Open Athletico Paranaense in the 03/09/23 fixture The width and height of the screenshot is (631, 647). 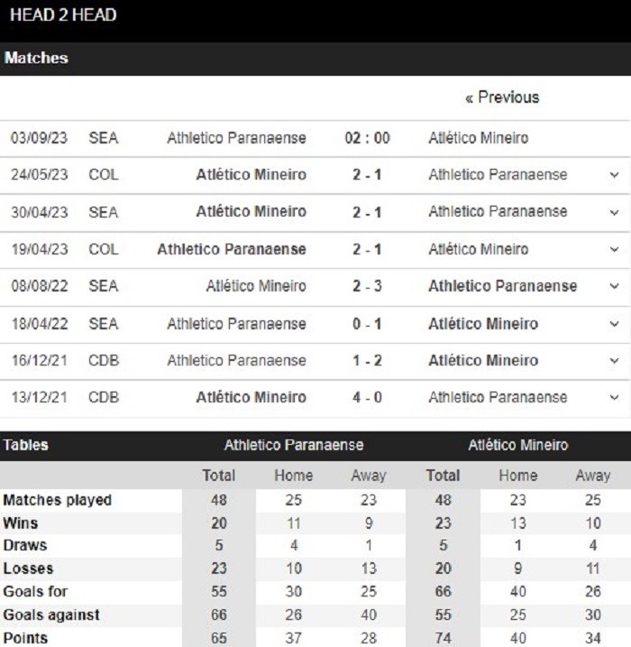(236, 138)
